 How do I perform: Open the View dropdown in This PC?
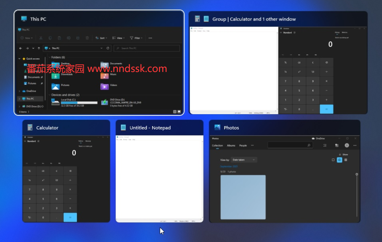(118, 38)
